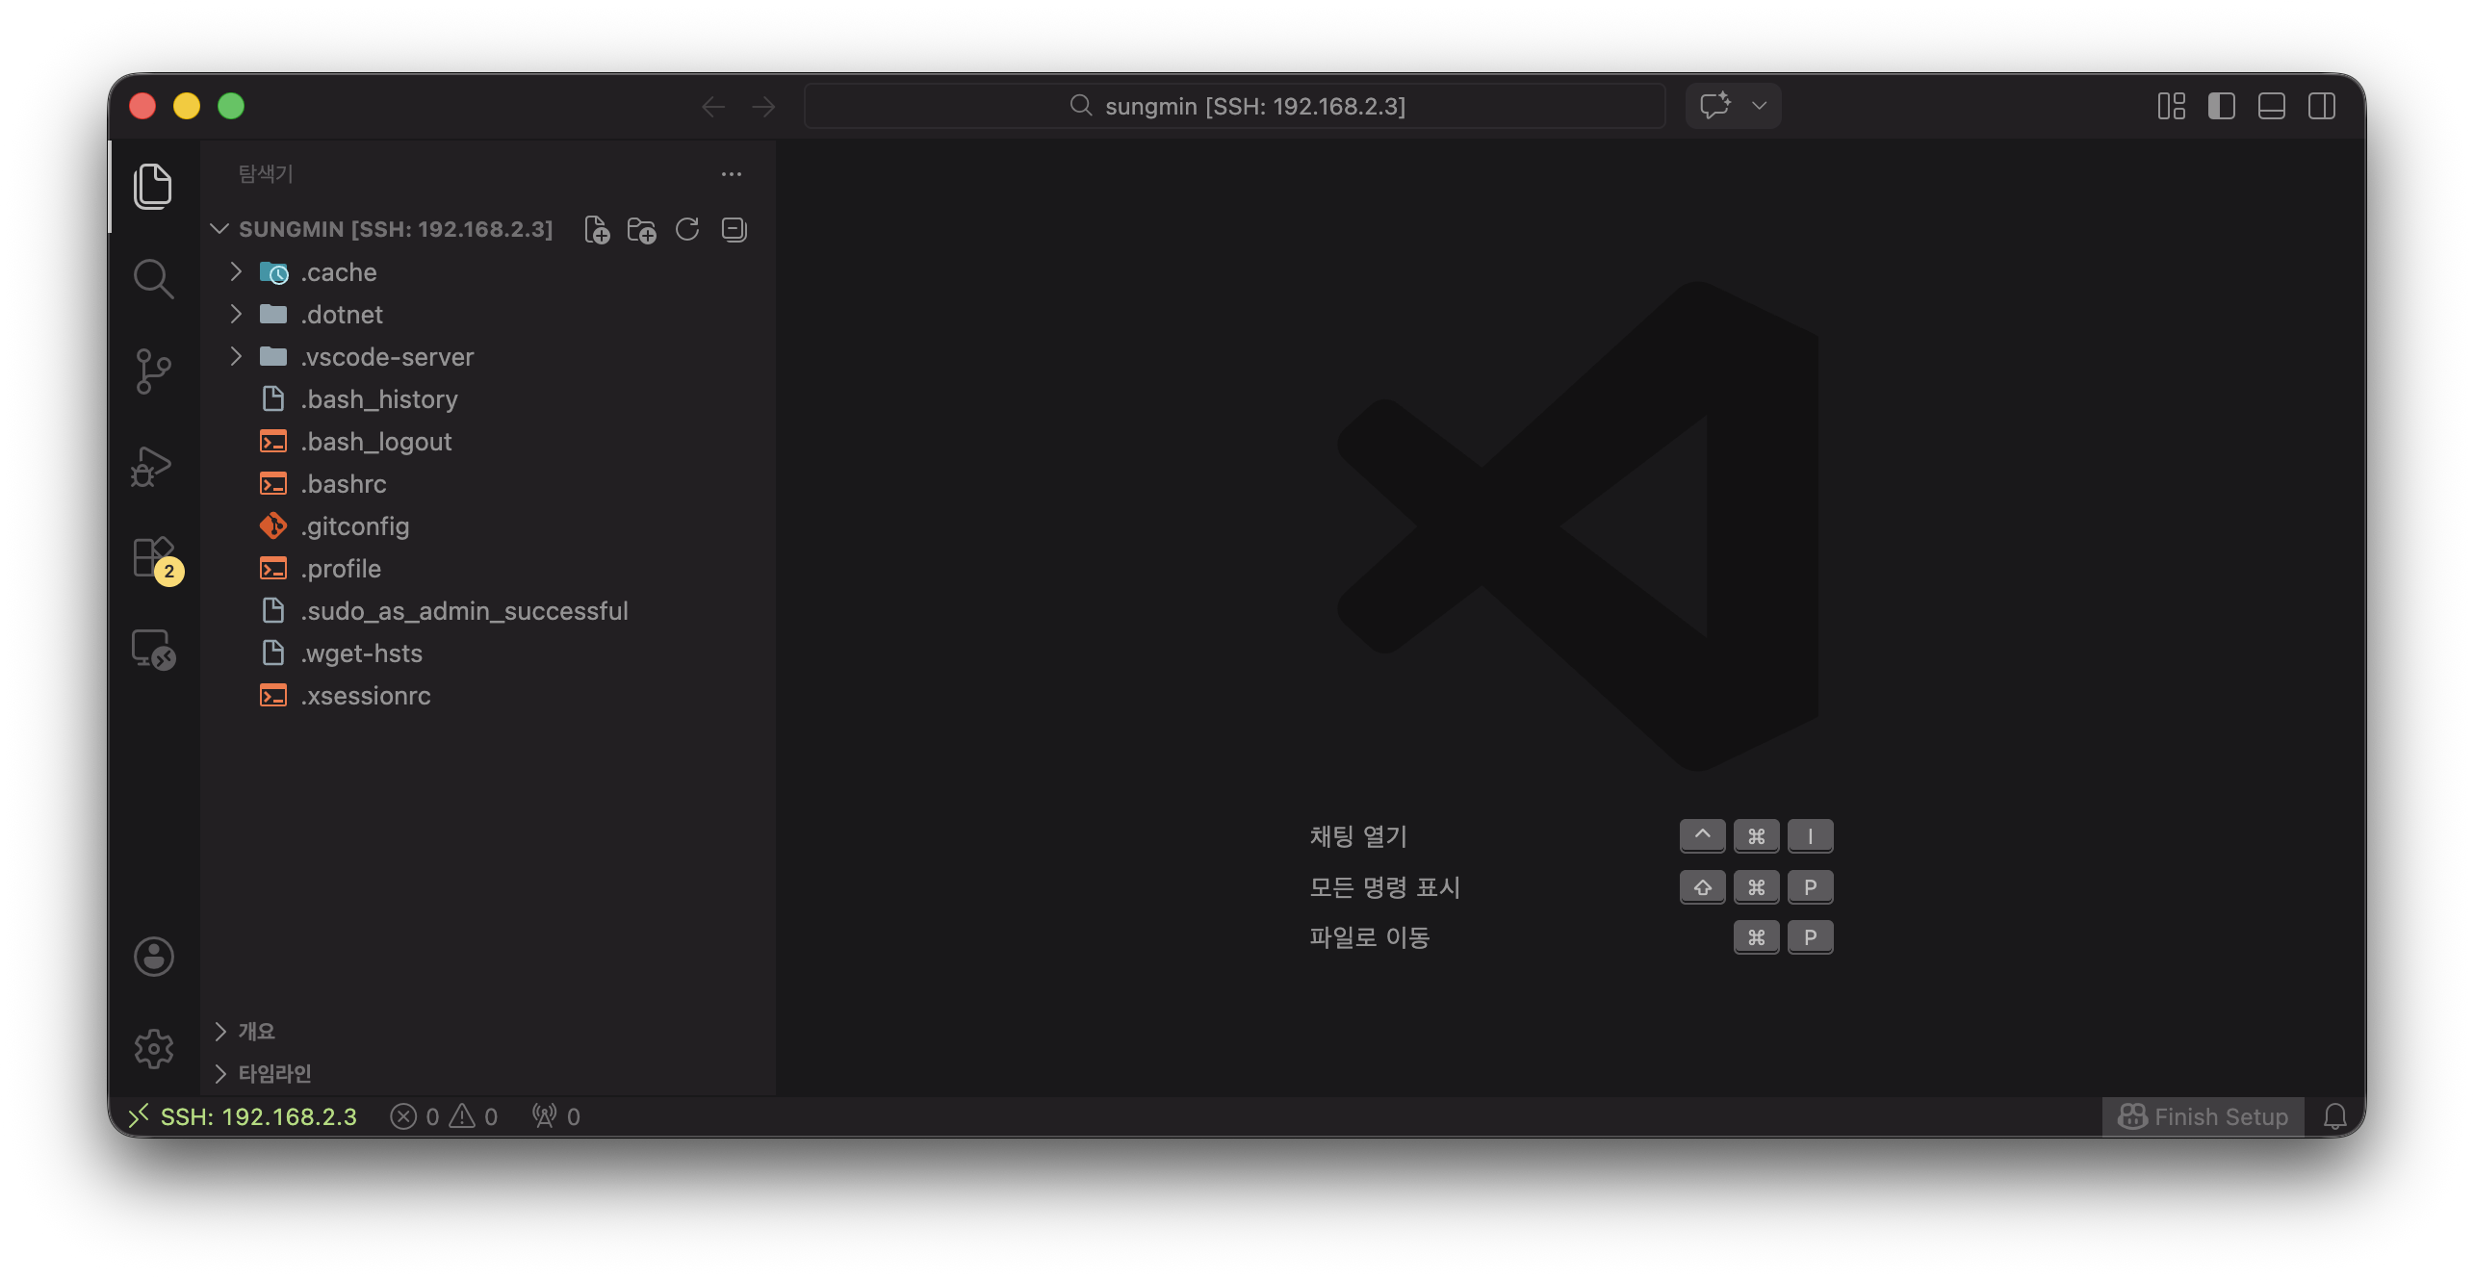
Task: Open the Run and Debug view
Action: tap(153, 465)
